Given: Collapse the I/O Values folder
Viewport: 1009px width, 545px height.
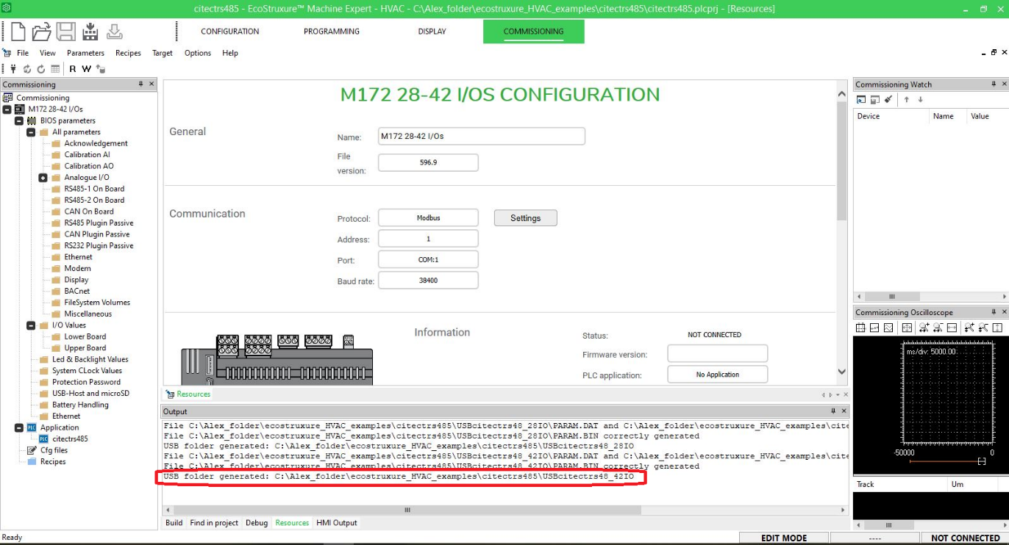Looking at the screenshot, I should (x=31, y=325).
